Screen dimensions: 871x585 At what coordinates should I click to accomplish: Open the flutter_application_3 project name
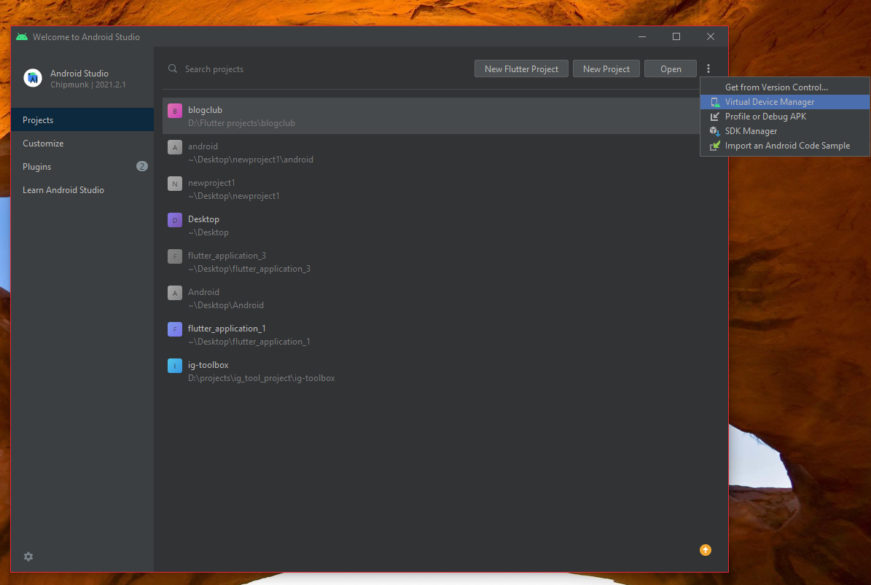click(227, 256)
